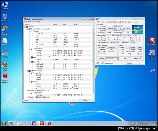This screenshot has width=158, height=131.
Task: Click the BOY-PC computer icon in tree
Action: pos(27,27)
